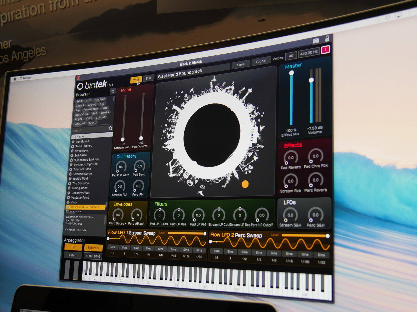Click the Perc HP Cutoff knob

pos(262,215)
